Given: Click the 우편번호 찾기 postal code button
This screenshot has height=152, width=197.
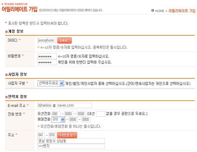Looking at the screenshot, I should coord(67,135).
